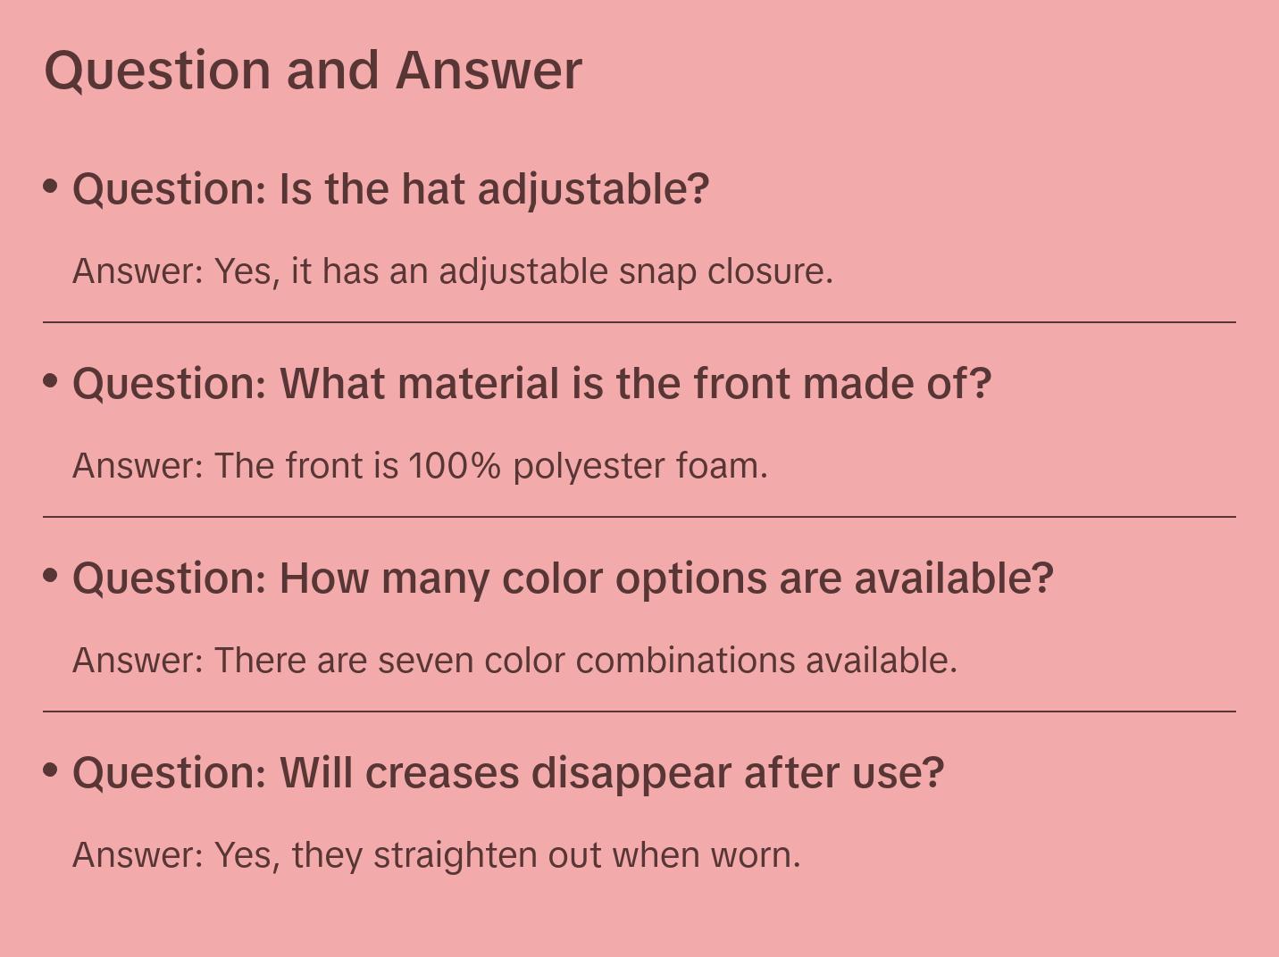The image size is (1279, 957).
Task: Expand the "Is the hat adjustable?" question
Action: (390, 189)
